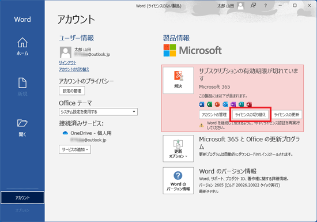Open the Office テーマ dropdown
Image resolution: width=317 pixels, height=222 pixels.
98,112
